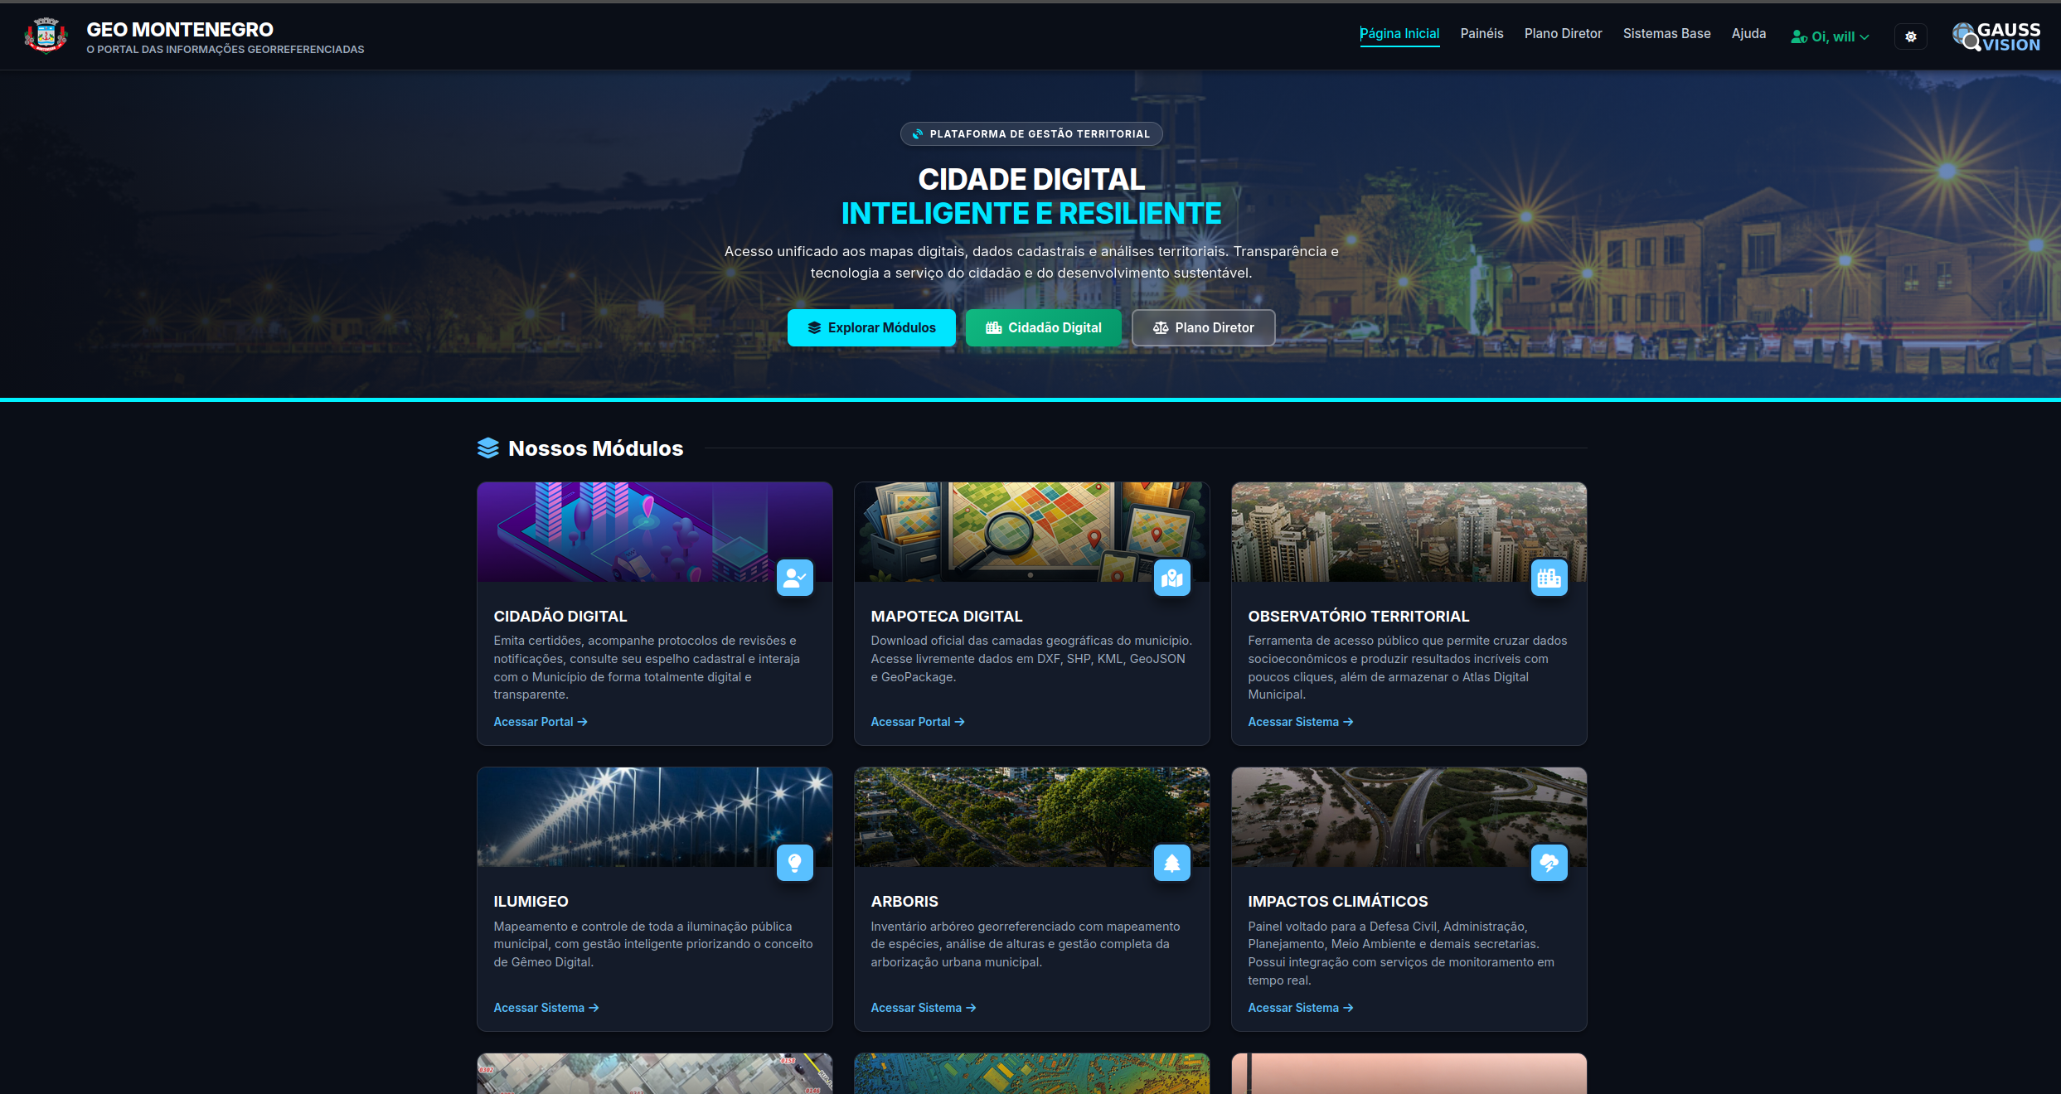Open the Painéis menu
Screen dimensions: 2061x1094
(x=1481, y=34)
